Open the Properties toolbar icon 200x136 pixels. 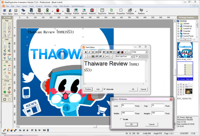point(121,12)
